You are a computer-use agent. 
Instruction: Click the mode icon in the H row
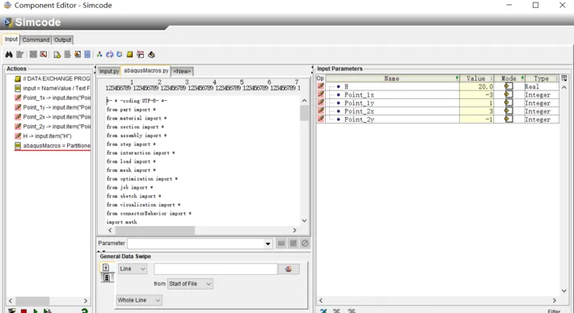click(x=509, y=86)
